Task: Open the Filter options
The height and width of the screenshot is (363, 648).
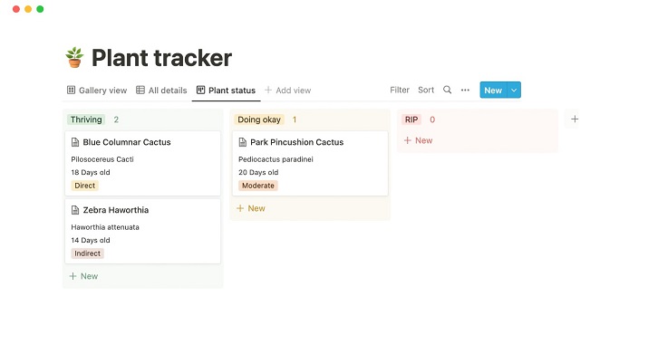Action: (400, 91)
